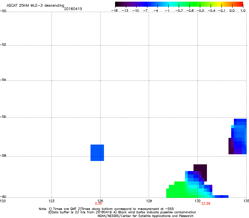The image size is (249, 218).
Task: Click the colorbar tick label -13
Action: pyautogui.click(x=125, y=11)
